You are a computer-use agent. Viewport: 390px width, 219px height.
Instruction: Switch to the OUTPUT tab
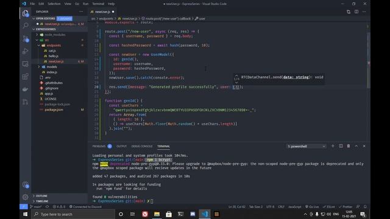pos(122,146)
